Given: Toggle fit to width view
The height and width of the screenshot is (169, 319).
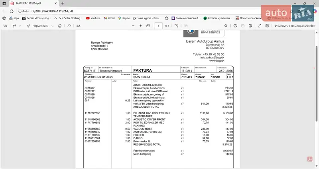Looking at the screenshot, I should coord(148,25).
